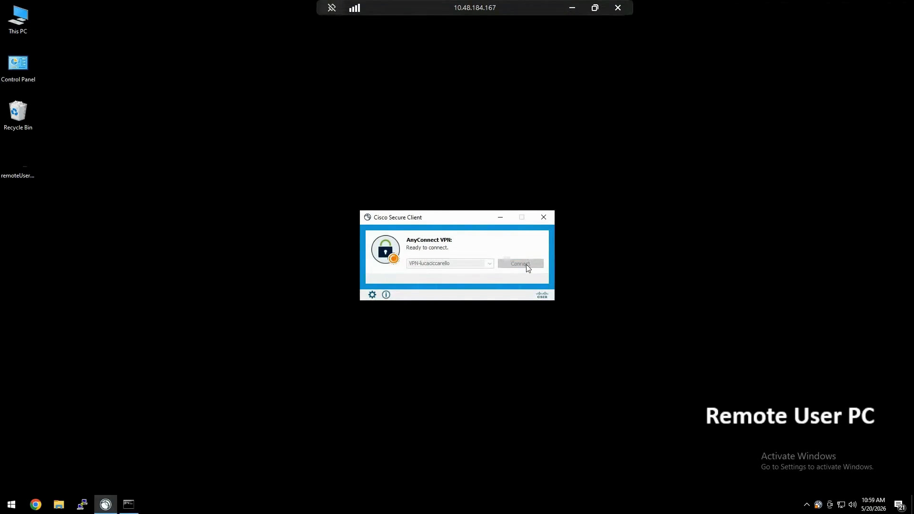
Task: Close the 10.48.184.167 remote session
Action: coord(618,8)
